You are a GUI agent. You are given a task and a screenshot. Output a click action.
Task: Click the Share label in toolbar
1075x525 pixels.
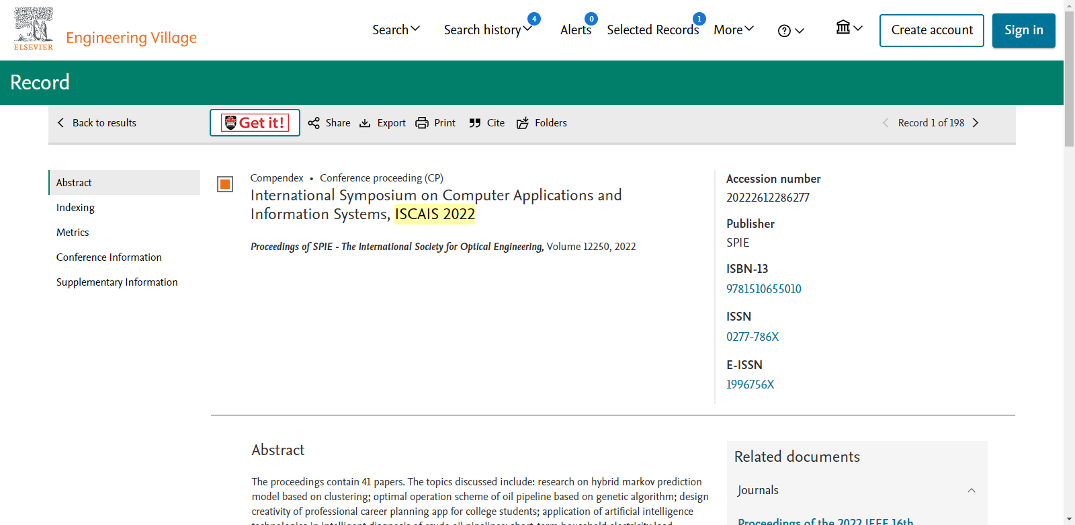[x=338, y=123]
